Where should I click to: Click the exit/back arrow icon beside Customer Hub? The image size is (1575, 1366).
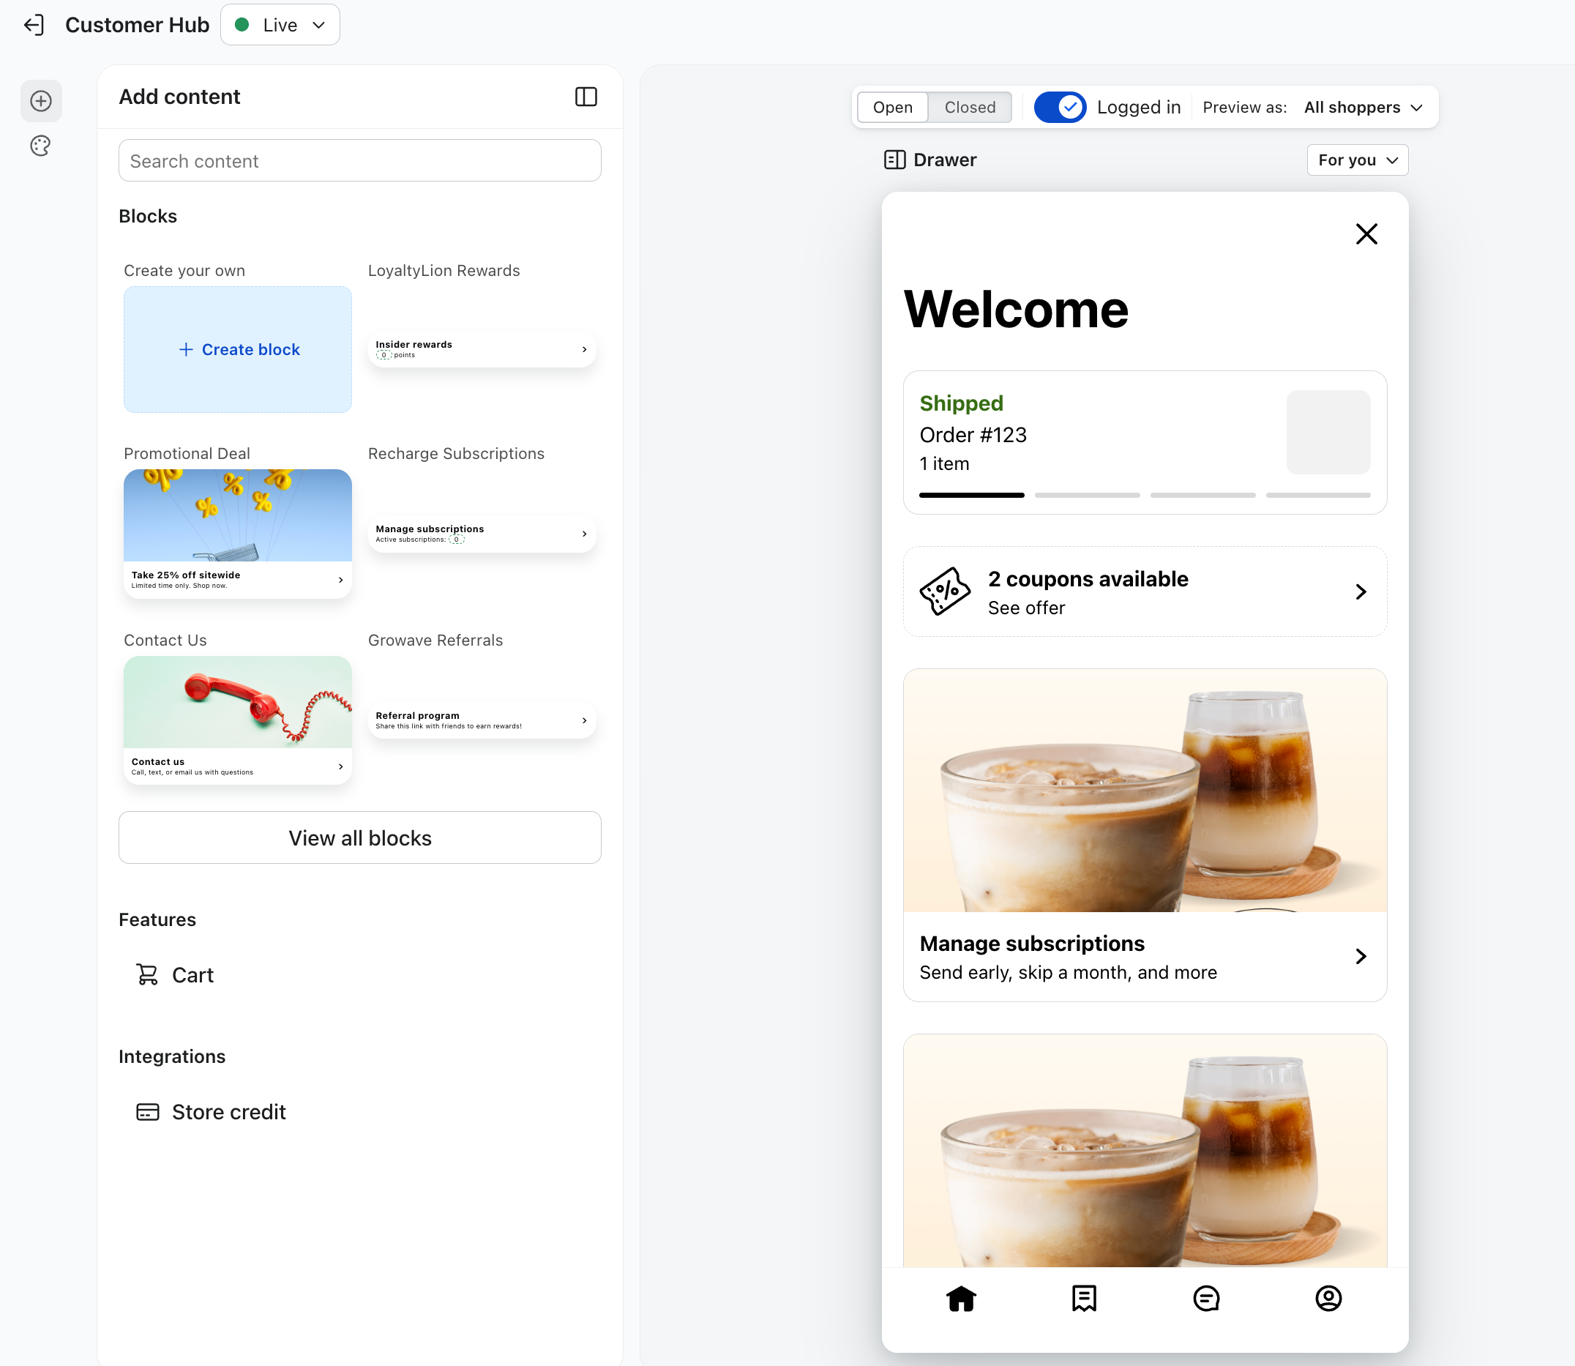coord(34,25)
